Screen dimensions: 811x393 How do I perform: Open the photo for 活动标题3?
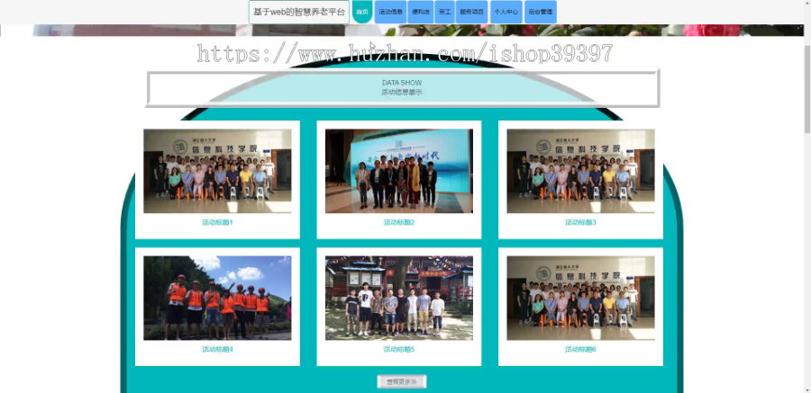pyautogui.click(x=580, y=171)
